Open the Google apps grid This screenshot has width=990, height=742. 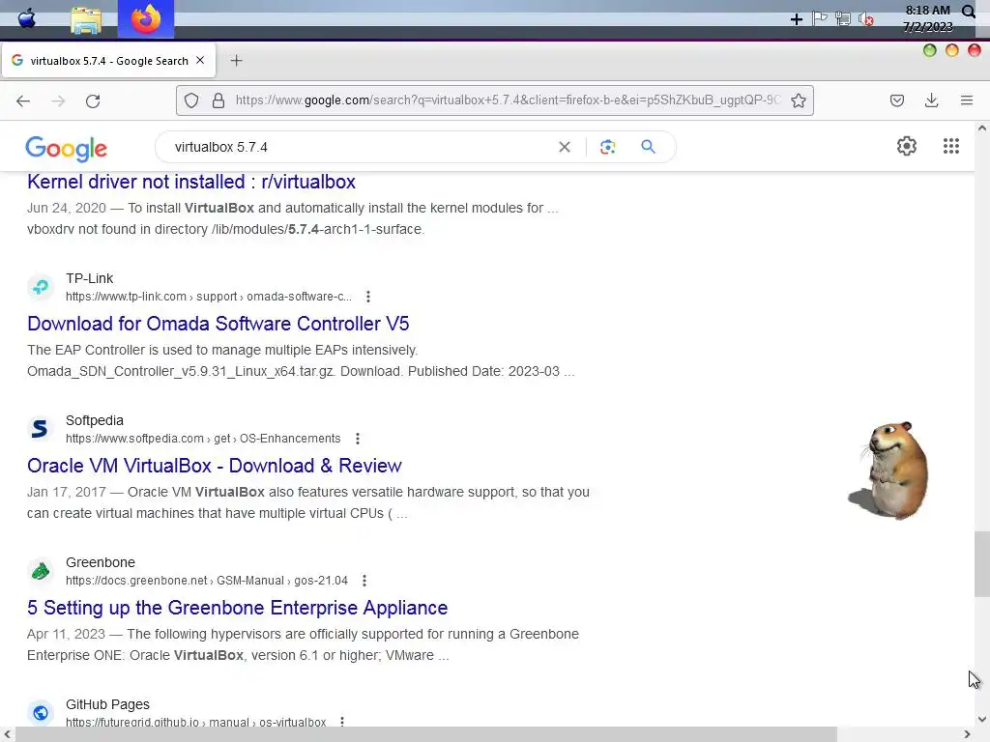click(951, 147)
